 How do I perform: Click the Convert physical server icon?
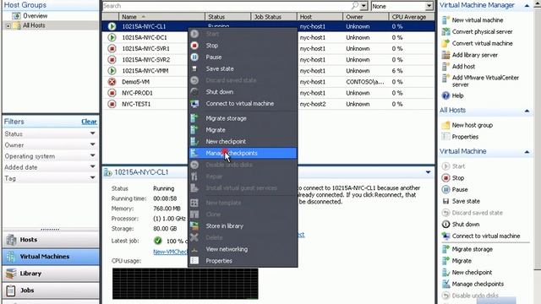coord(445,32)
